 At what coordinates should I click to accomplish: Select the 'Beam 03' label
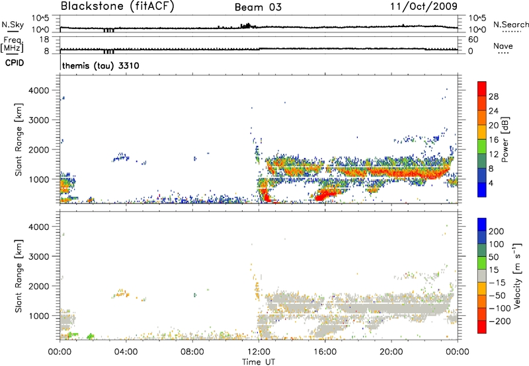click(258, 7)
